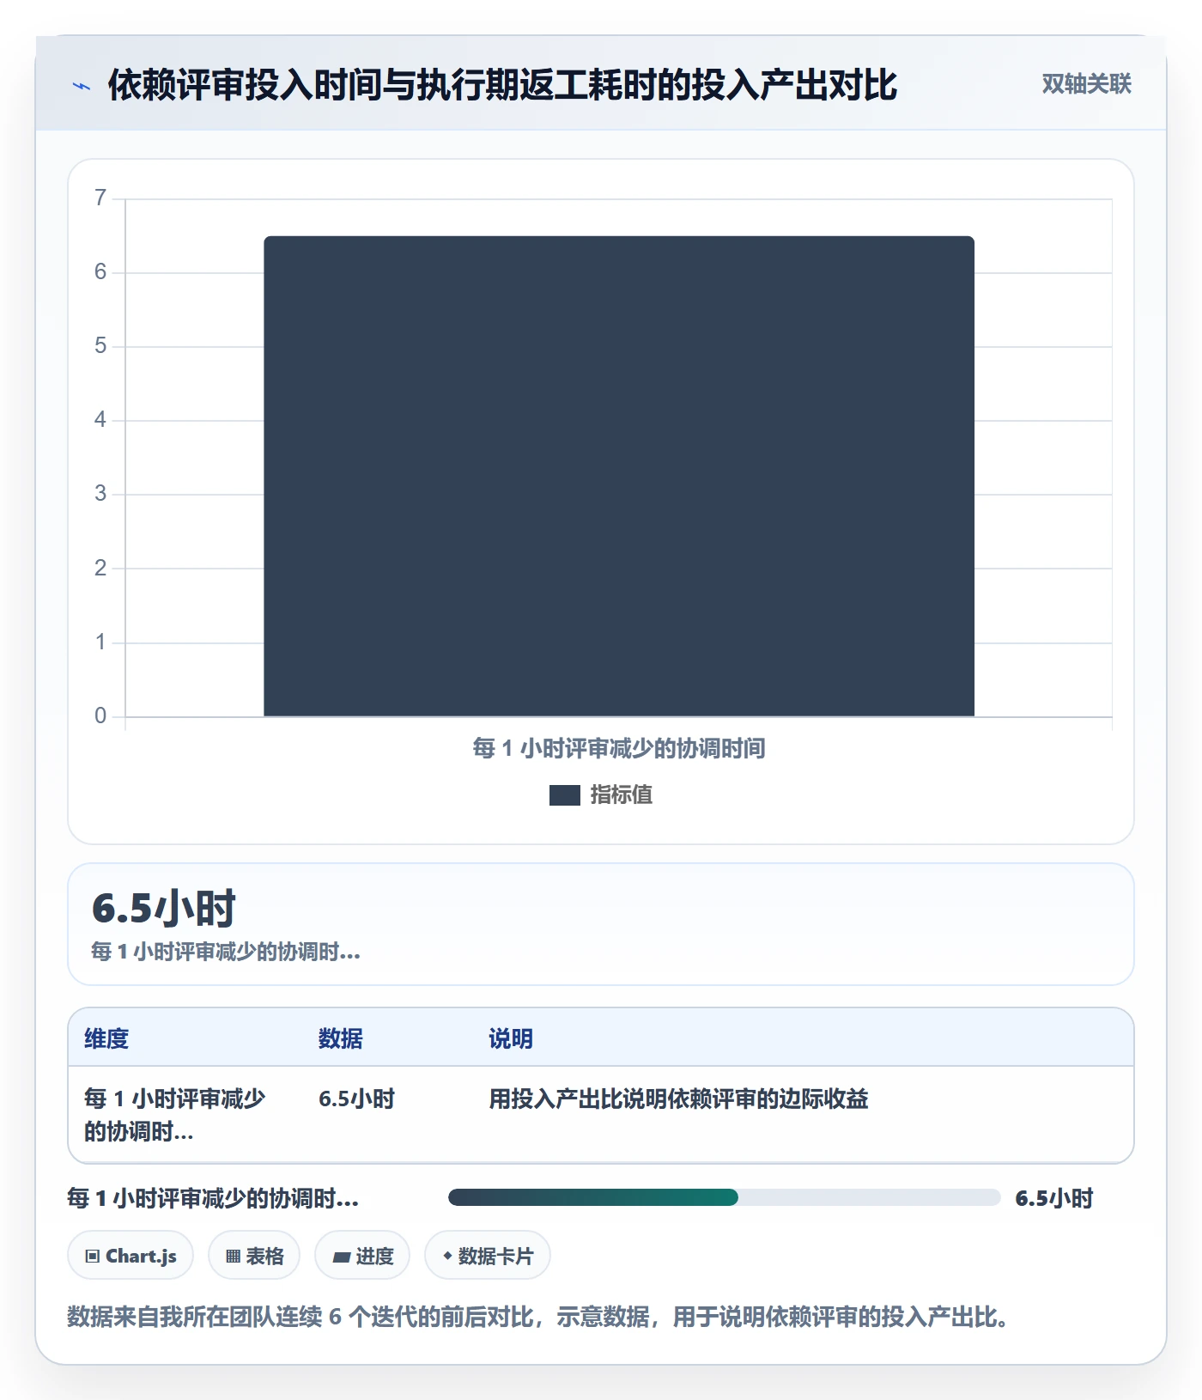Viewport: 1202px width, 1400px height.
Task: Click the 维度 column header
Action: (106, 1038)
